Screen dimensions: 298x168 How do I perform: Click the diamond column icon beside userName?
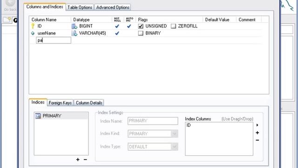[33, 33]
